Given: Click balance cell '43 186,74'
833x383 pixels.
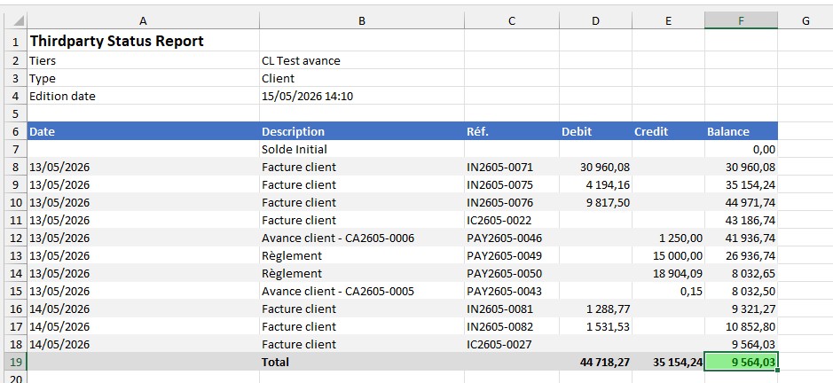Looking at the screenshot, I should (741, 220).
